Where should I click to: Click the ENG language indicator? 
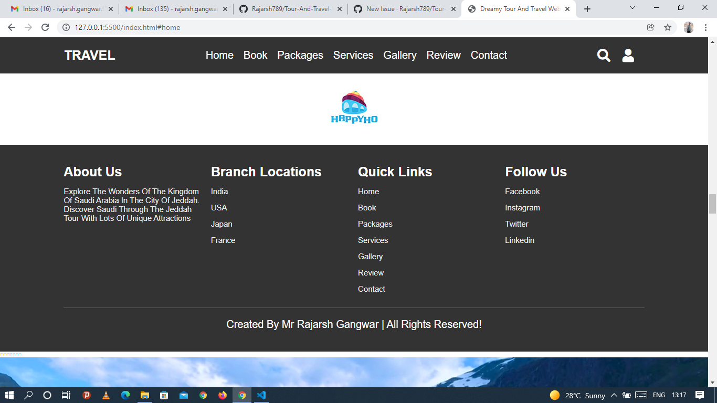click(x=659, y=395)
